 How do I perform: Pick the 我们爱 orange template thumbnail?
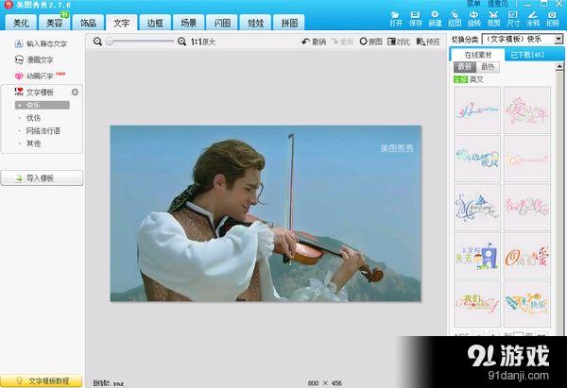coord(527,256)
